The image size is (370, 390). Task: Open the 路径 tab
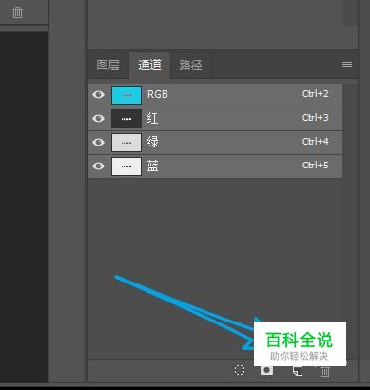click(x=191, y=65)
